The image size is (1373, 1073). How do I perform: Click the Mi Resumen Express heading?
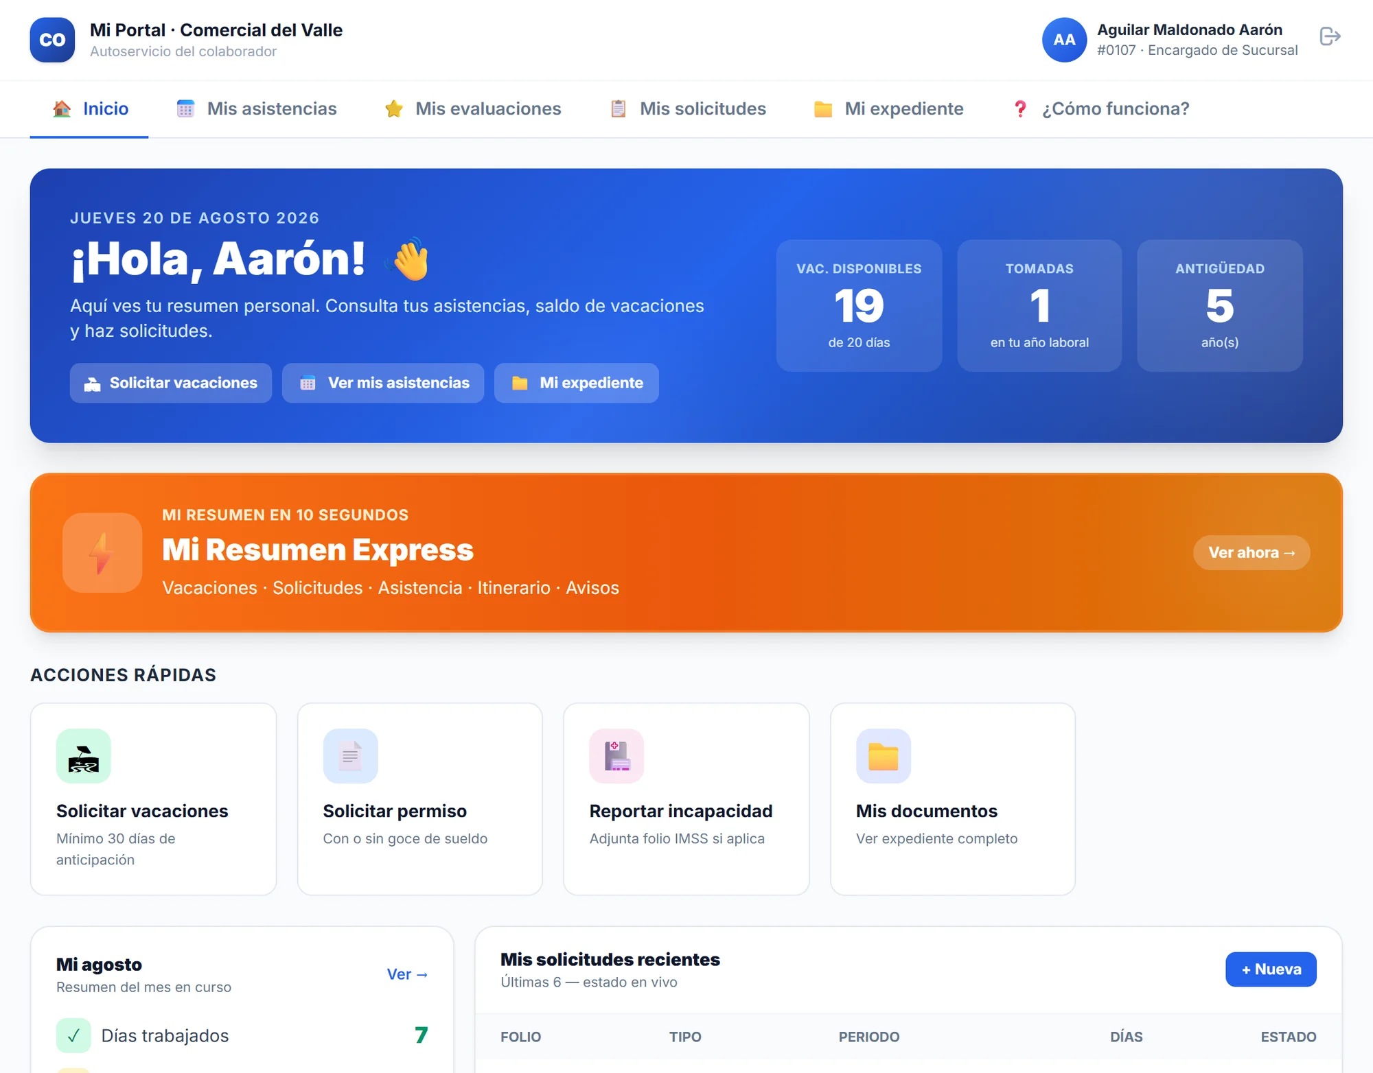pyautogui.click(x=318, y=550)
